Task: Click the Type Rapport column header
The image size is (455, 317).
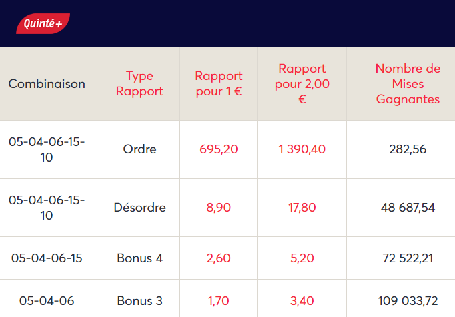Action: (x=139, y=84)
